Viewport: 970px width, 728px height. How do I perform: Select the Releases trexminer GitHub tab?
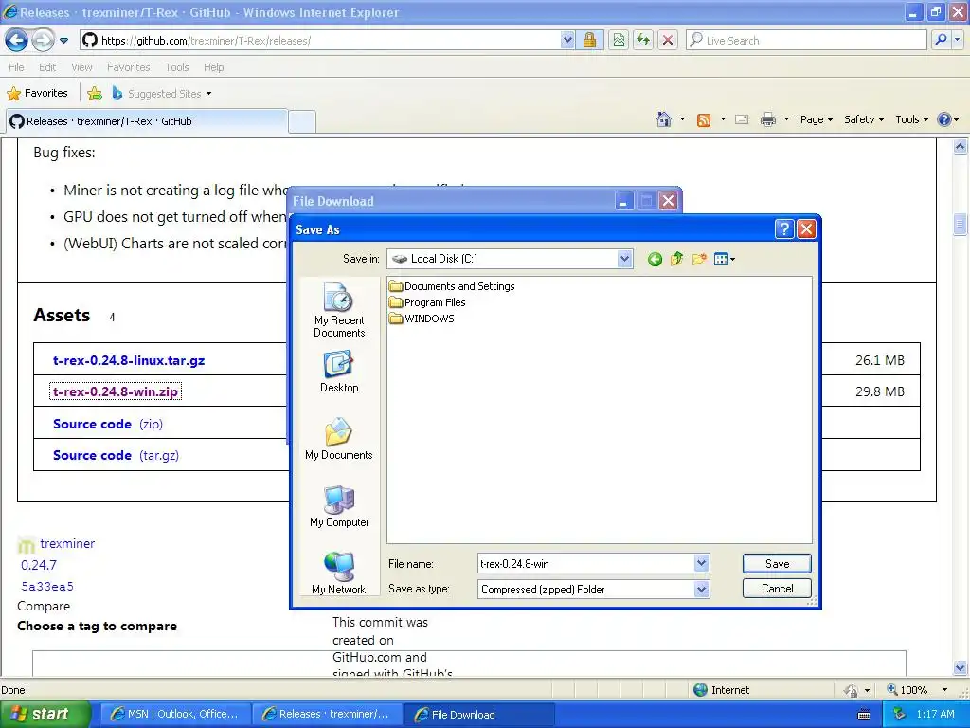coord(147,121)
